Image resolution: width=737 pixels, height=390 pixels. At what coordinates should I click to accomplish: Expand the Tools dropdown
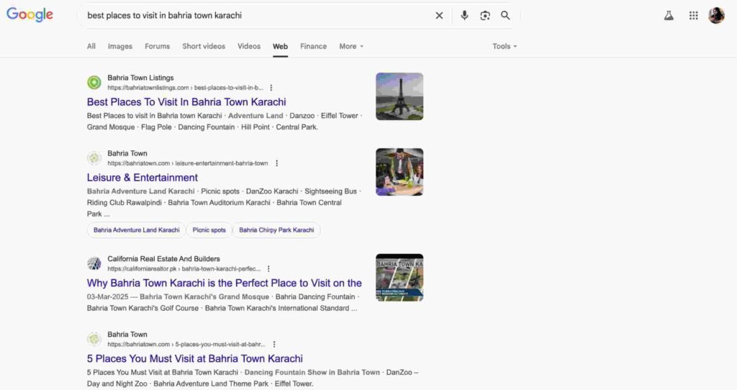click(505, 47)
